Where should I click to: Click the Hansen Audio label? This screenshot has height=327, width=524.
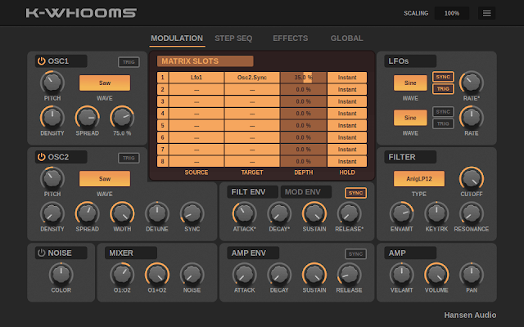point(470,315)
